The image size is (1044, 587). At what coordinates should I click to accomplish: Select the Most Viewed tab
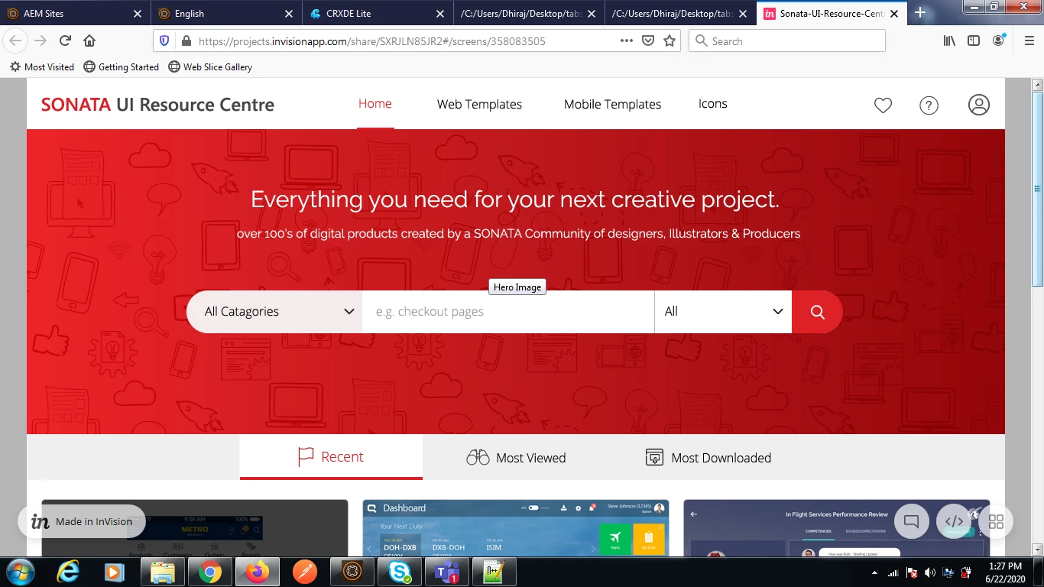point(516,458)
